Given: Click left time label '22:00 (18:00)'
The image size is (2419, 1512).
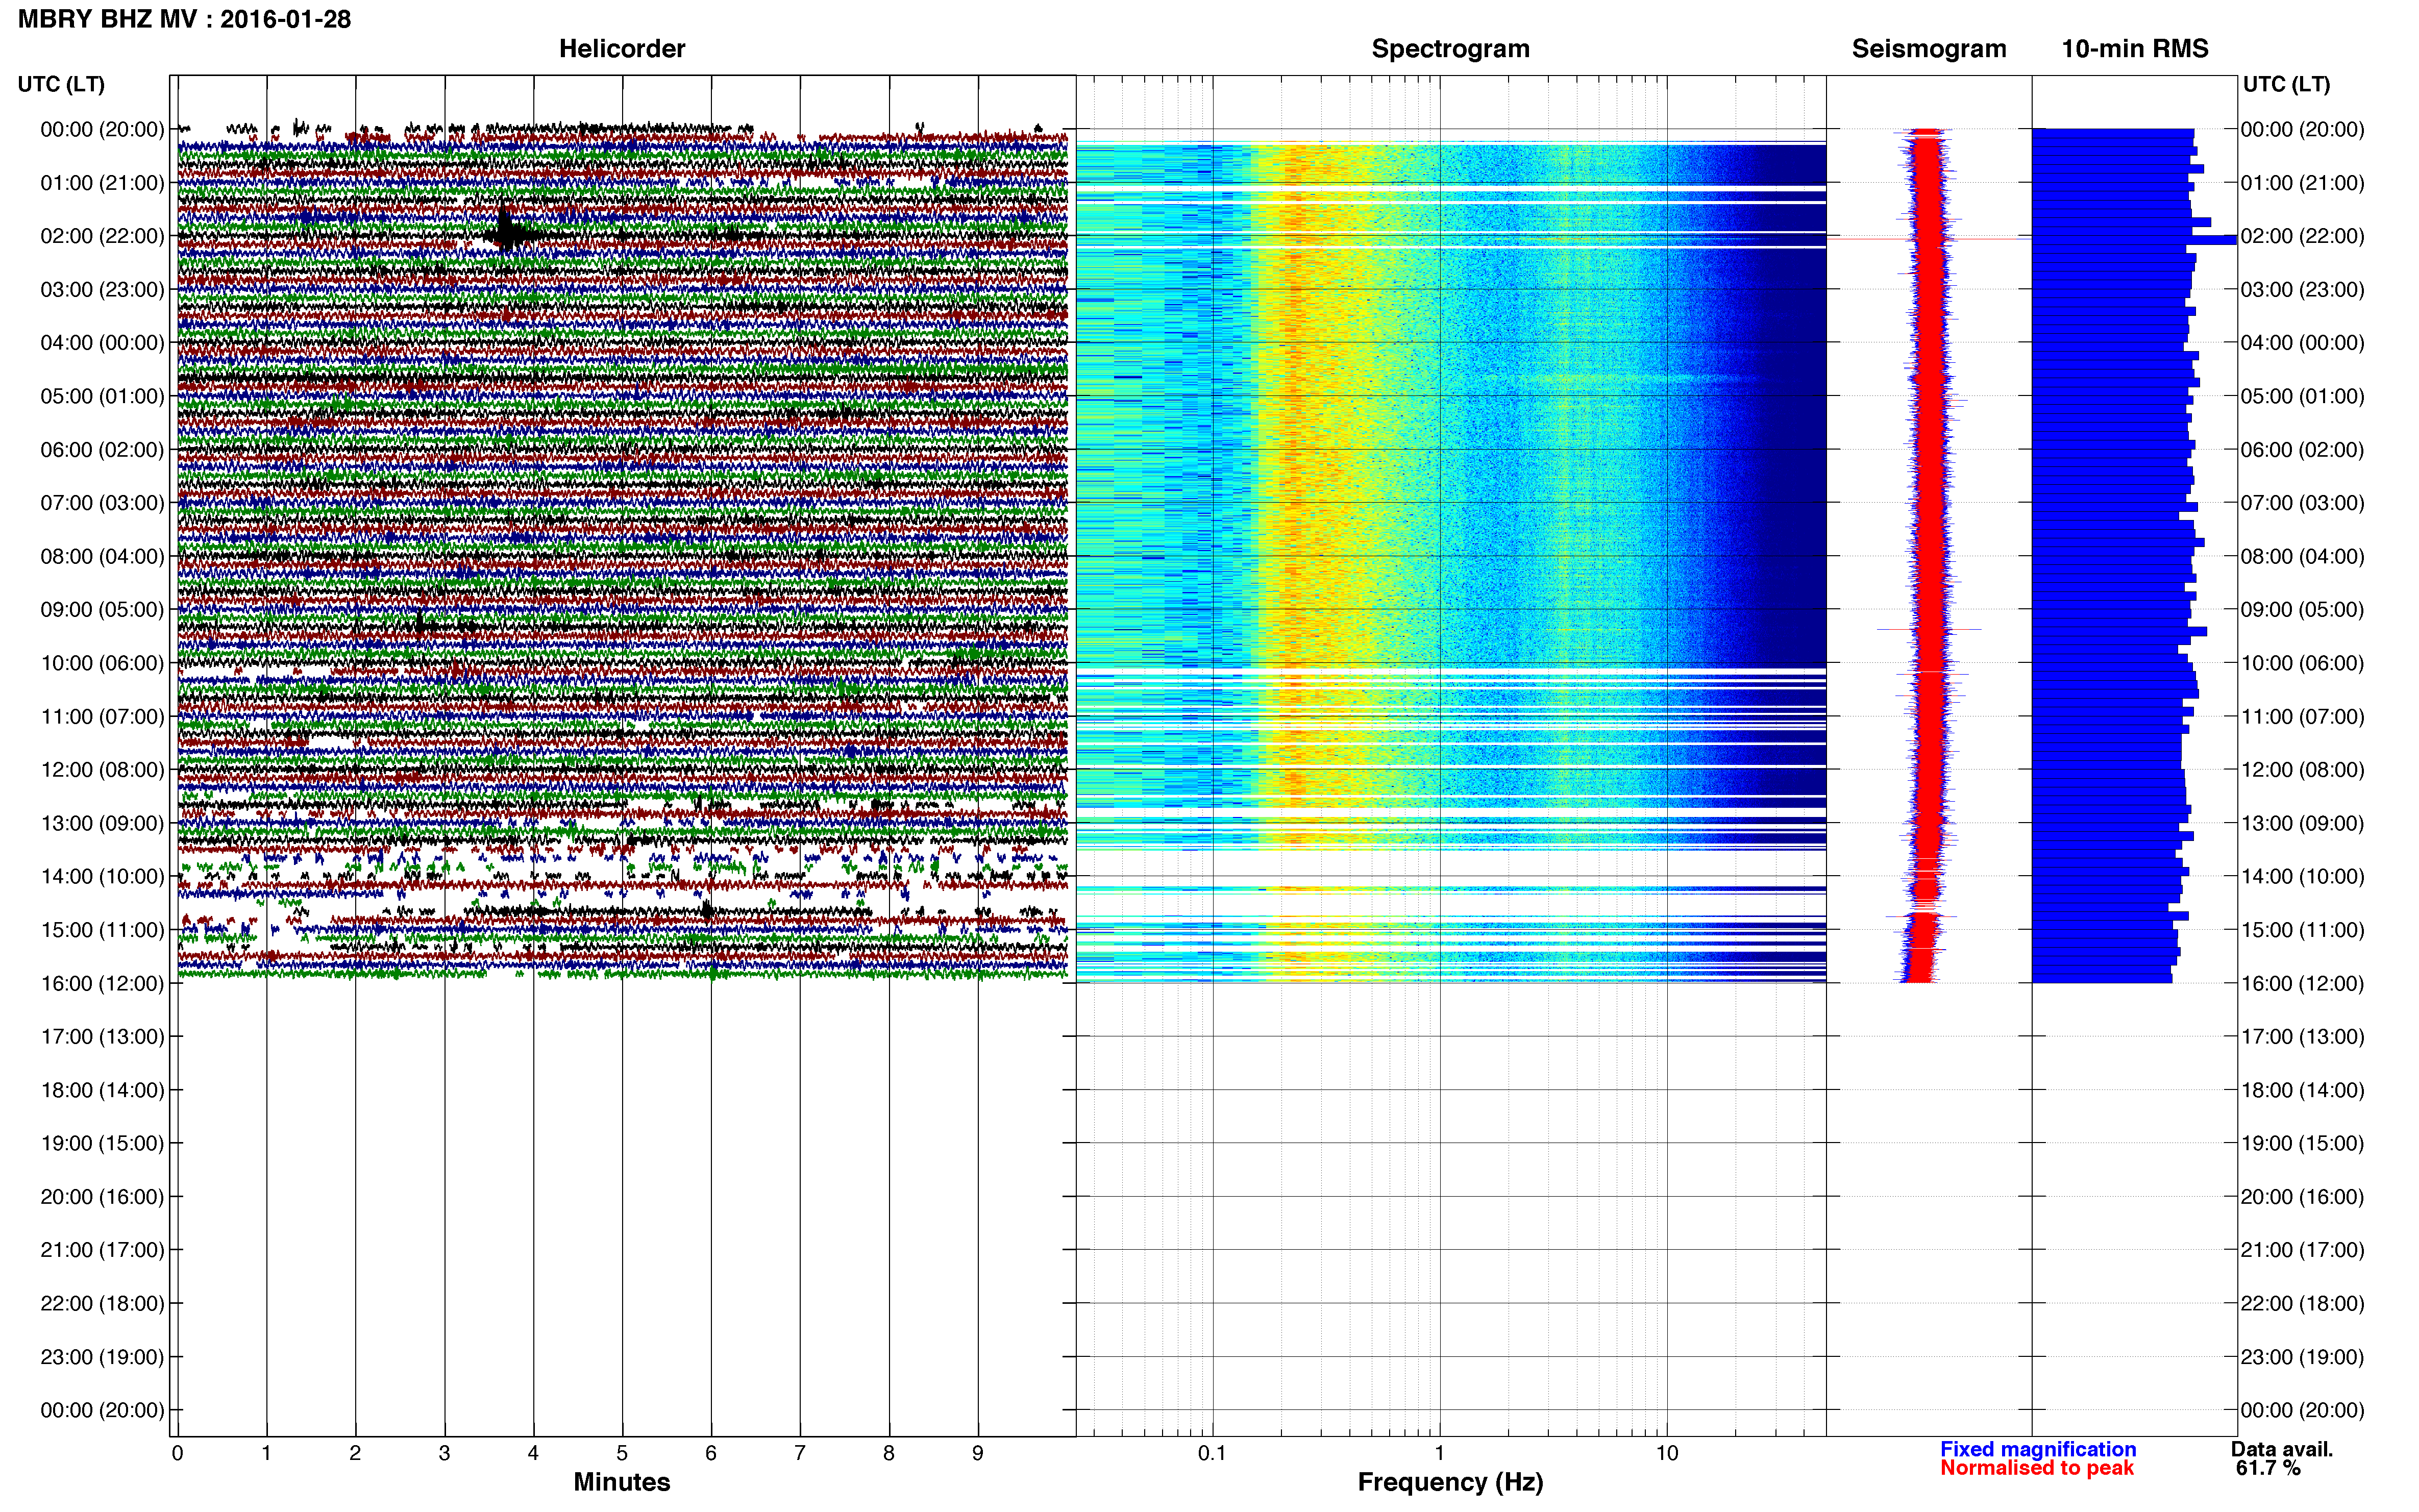Looking at the screenshot, I should (x=102, y=1303).
